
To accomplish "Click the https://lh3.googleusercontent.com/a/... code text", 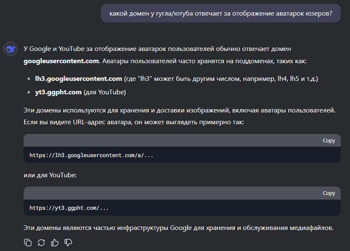I will [91, 155].
